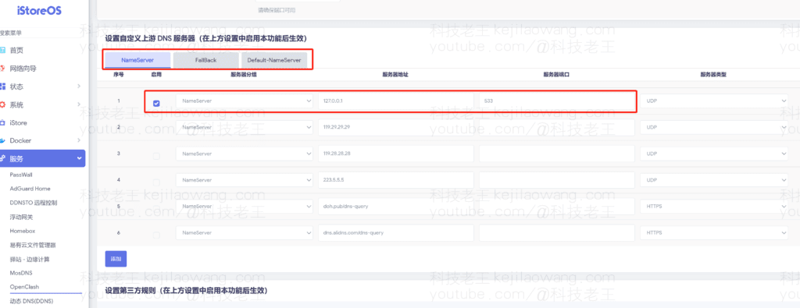Open row 6 server group dropdown
Screen dimensions: 800x308
pyautogui.click(x=245, y=232)
